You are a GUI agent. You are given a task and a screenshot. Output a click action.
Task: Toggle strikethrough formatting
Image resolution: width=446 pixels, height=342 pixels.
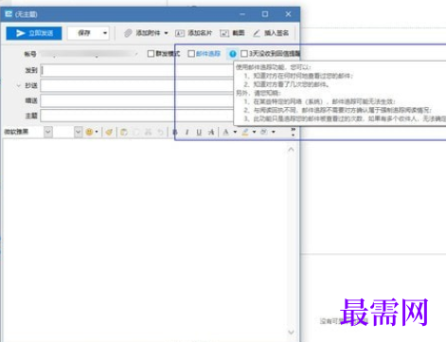click(211, 132)
